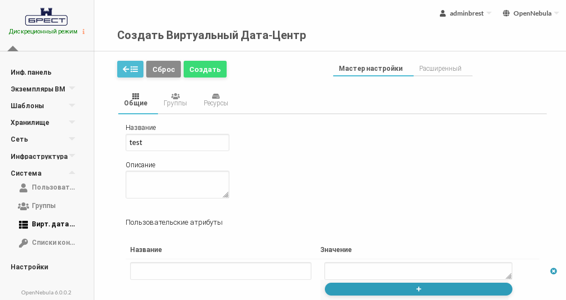Remove attribute row with the x icon
This screenshot has height=300, width=566.
click(x=553, y=271)
